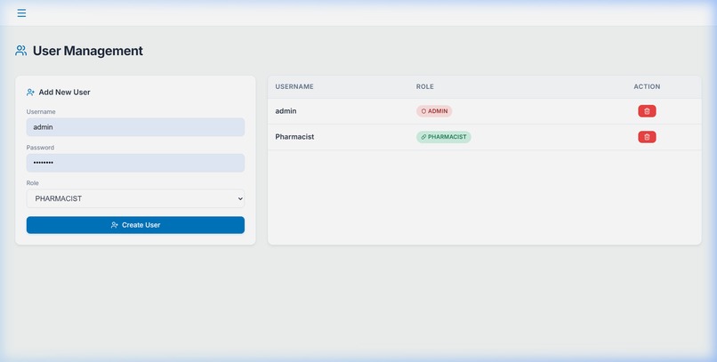
Task: Select the admin username cell
Action: click(x=286, y=111)
